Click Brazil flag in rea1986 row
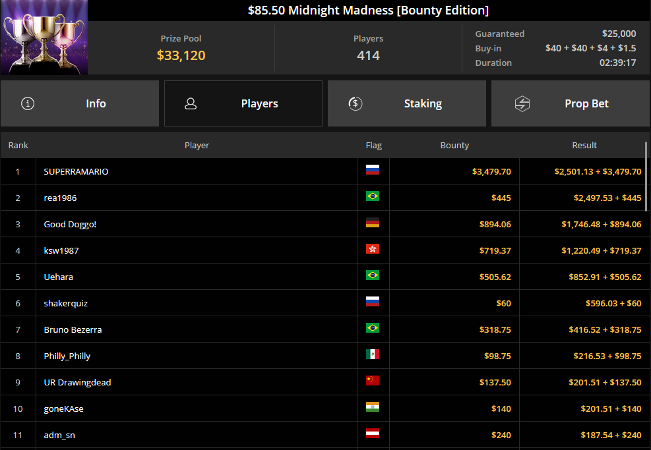Screen dimensions: 651x450 (373, 196)
